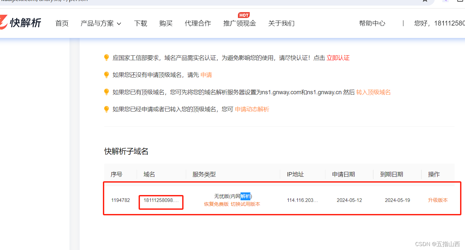Click the bulb icon beside 如果您已有顶级域名
This screenshot has height=250, width=465.
[x=106, y=92]
